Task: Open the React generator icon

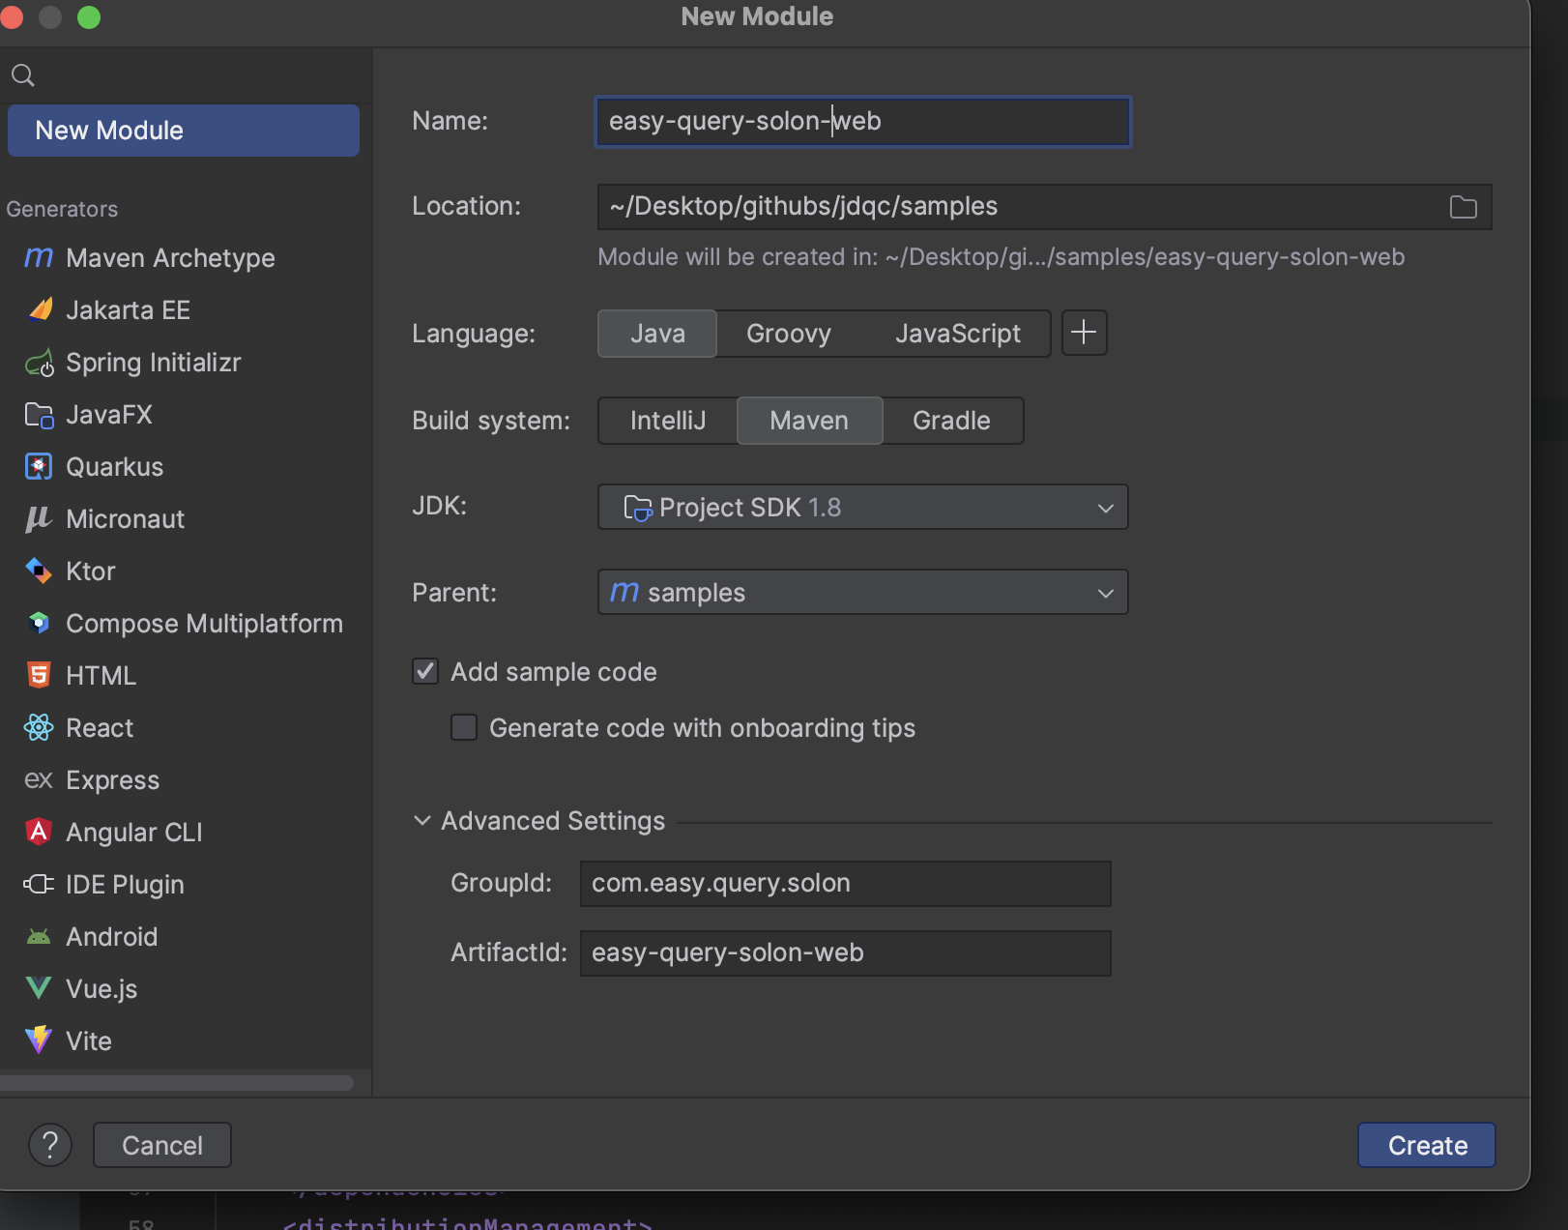Action: pyautogui.click(x=39, y=728)
